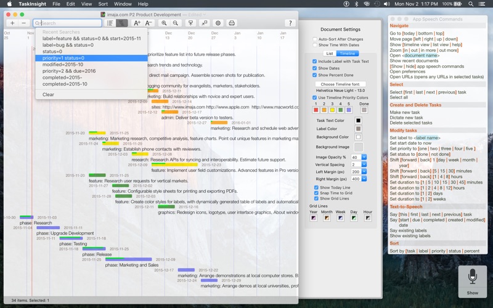
Task: Click the print icon in toolbar
Action: [x=232, y=23]
